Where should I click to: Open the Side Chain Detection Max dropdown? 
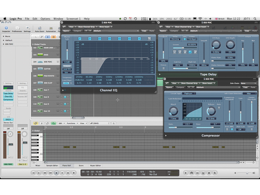coord(250,94)
